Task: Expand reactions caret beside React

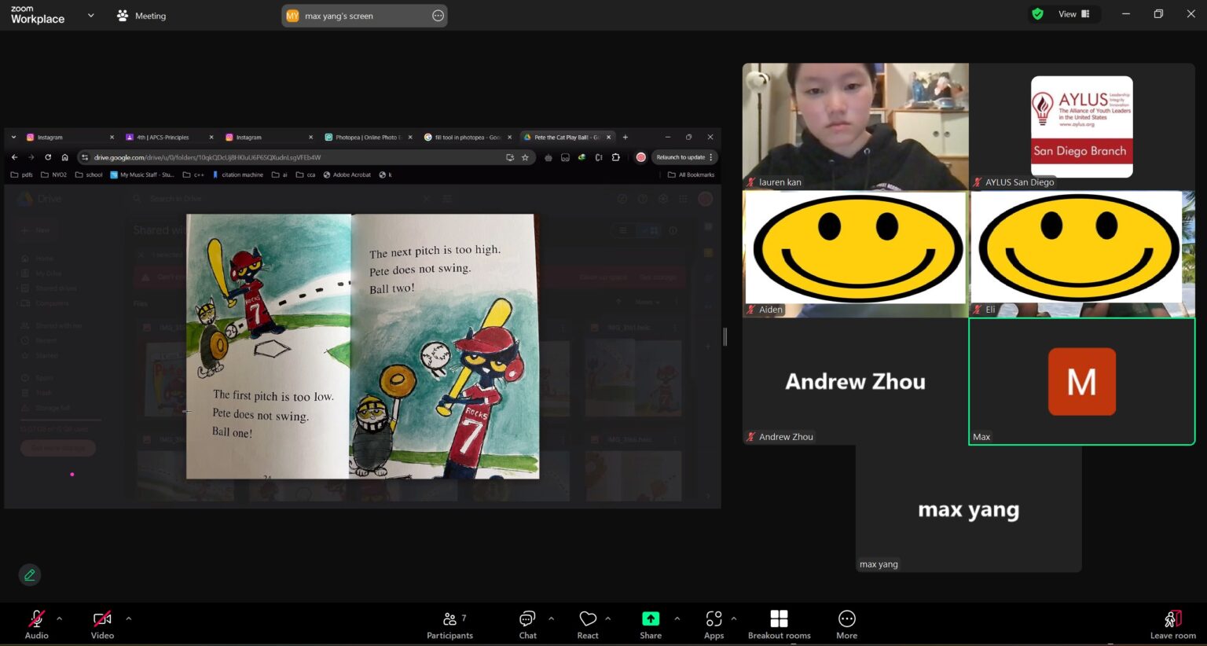Action: coord(608,618)
